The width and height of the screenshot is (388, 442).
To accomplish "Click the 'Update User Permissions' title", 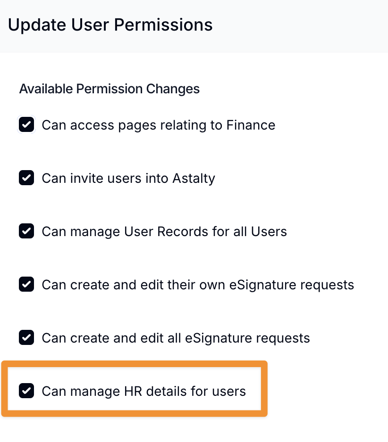I will [110, 25].
